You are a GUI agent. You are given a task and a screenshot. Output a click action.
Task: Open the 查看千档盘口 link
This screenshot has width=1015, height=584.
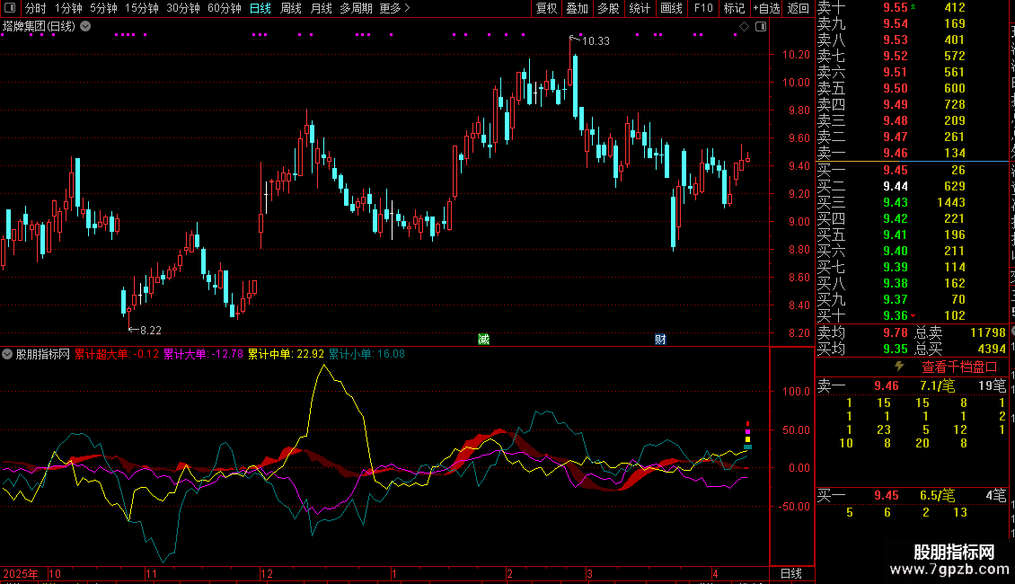[958, 367]
